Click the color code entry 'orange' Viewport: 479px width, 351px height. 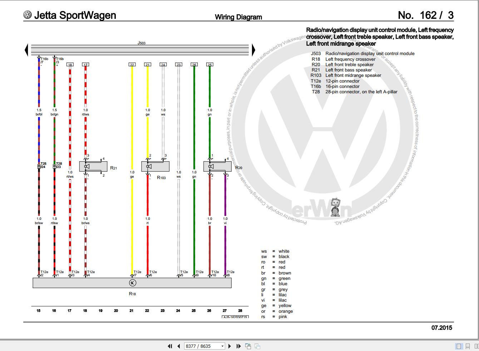286,311
